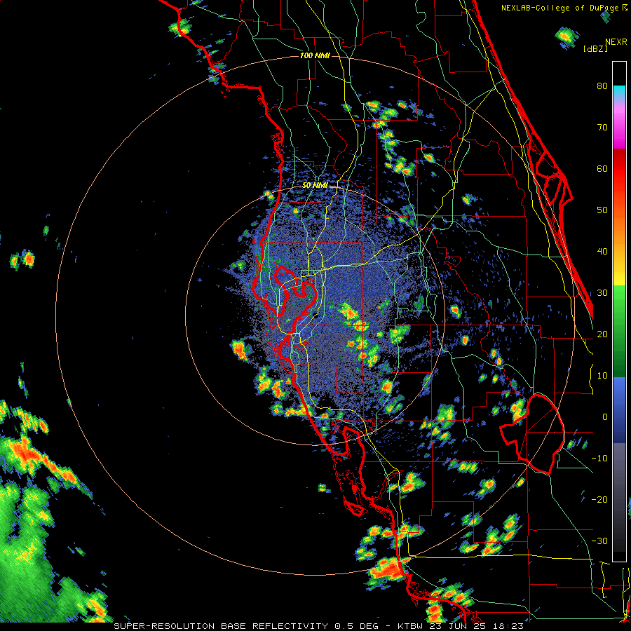
Task: Click the 40 value on the dBZ scale
Action: coord(602,252)
